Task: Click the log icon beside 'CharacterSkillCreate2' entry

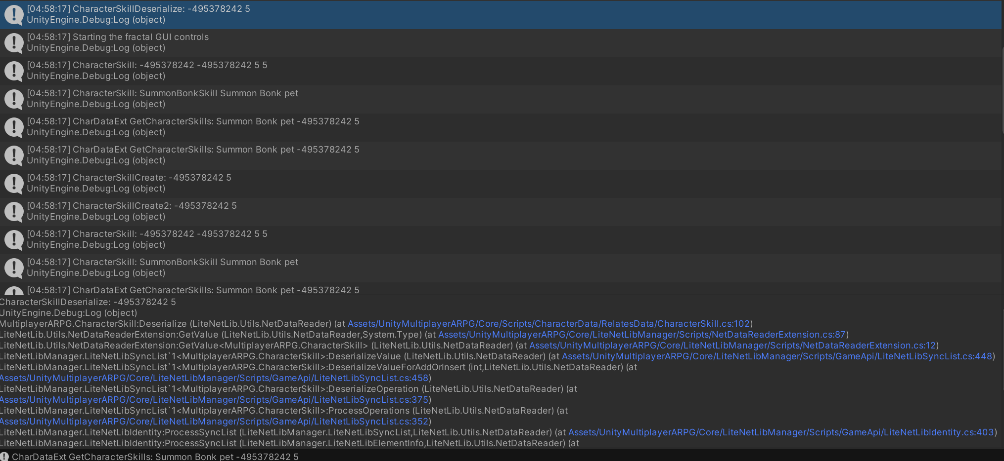Action: point(13,211)
